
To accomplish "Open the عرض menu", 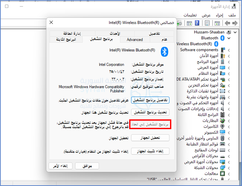I will [206, 15].
